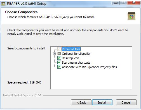The width and height of the screenshot is (141, 110).
Task: Uncheck the Desktop icon checkbox
Action: [59, 58]
